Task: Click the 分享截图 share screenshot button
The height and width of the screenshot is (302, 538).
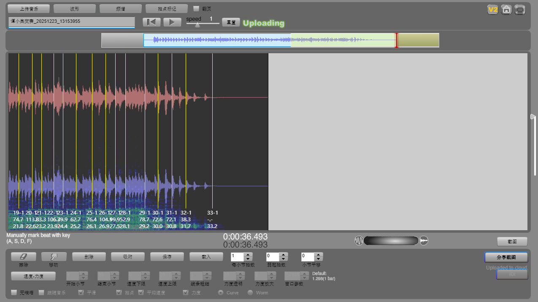Action: [x=506, y=257]
